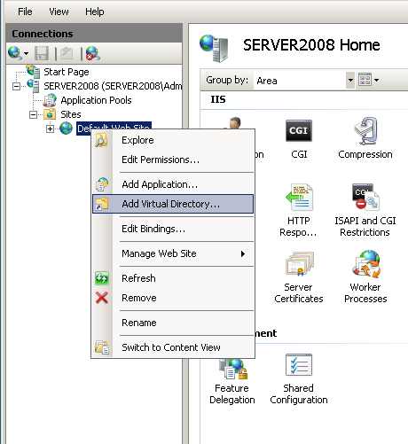
Task: Click the IIS group header
Action: pyautogui.click(x=218, y=99)
